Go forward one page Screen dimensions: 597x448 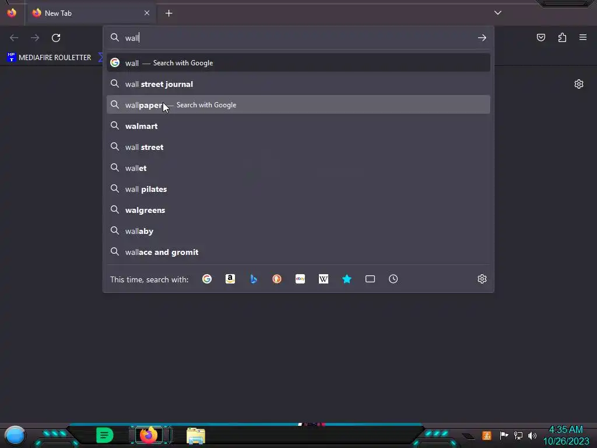coord(35,38)
